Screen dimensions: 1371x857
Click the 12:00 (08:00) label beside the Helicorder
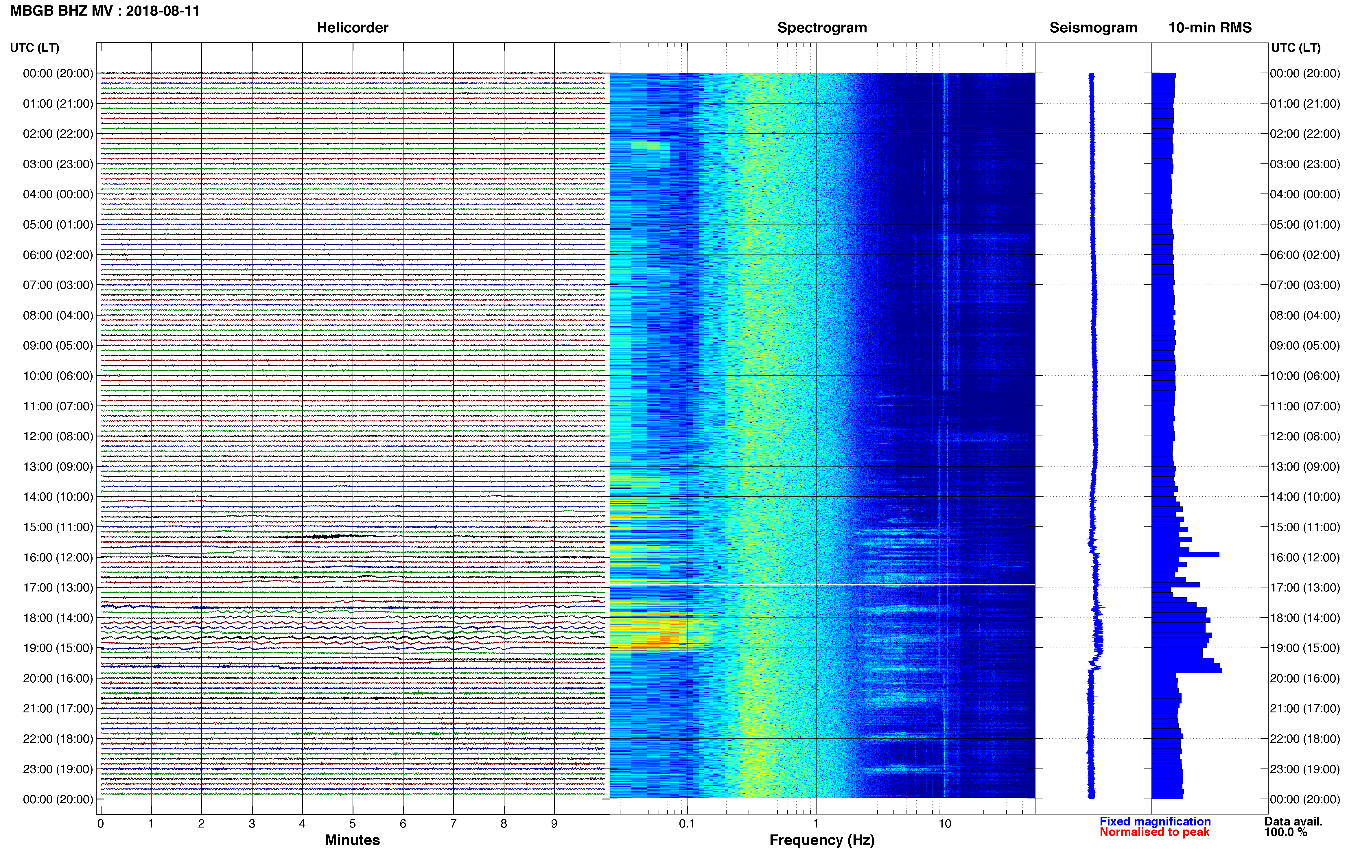click(58, 436)
